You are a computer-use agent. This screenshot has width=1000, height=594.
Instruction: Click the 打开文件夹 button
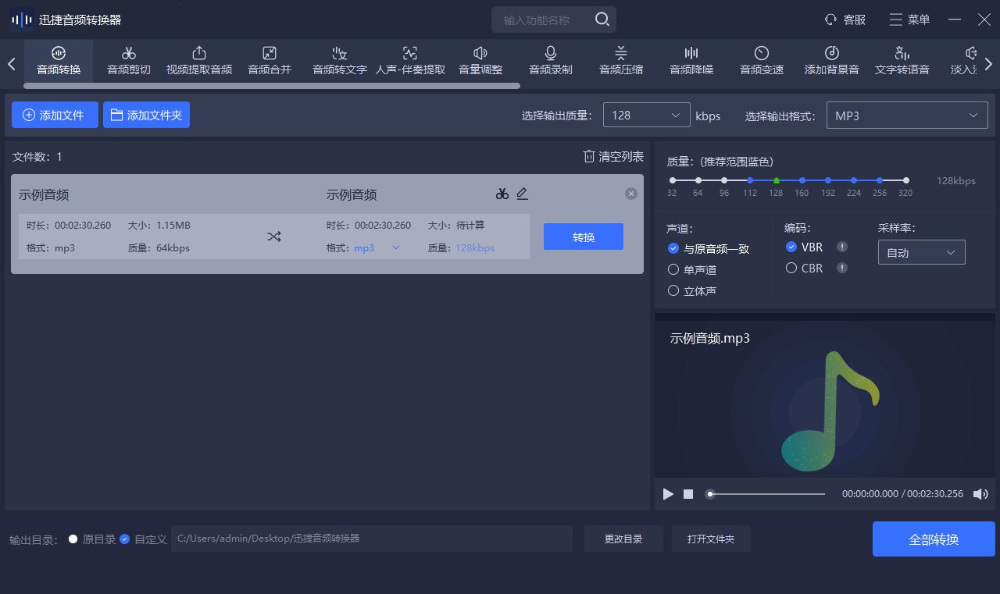pos(711,539)
